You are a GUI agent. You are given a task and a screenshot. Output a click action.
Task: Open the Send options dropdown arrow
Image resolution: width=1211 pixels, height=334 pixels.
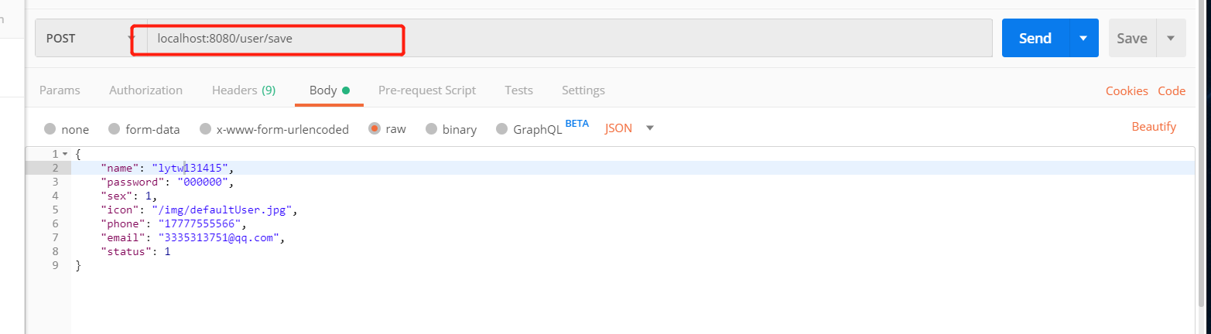1083,39
